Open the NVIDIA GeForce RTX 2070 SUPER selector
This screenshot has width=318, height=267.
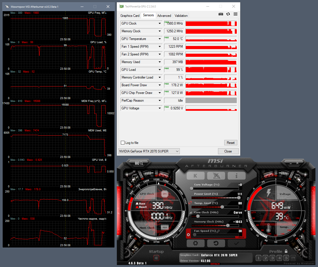tap(149, 151)
